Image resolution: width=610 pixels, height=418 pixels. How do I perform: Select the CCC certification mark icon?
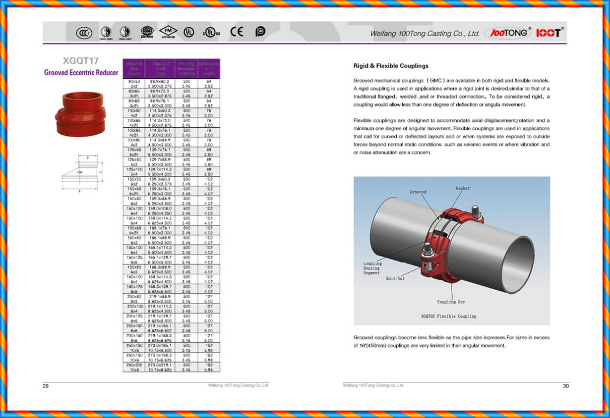(x=84, y=33)
